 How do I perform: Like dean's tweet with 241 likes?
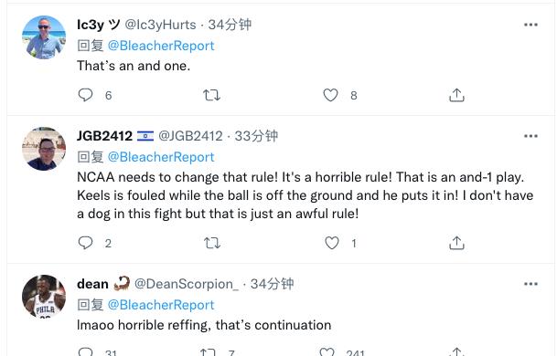pos(327,351)
